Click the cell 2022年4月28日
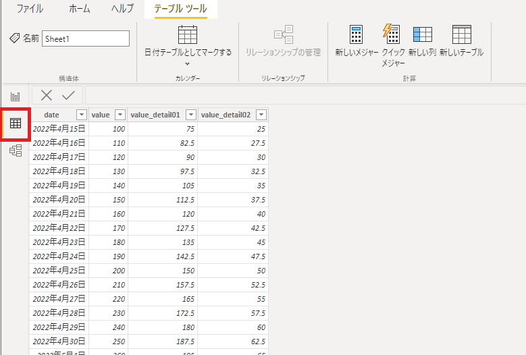This screenshot has height=355, width=526. 59,313
